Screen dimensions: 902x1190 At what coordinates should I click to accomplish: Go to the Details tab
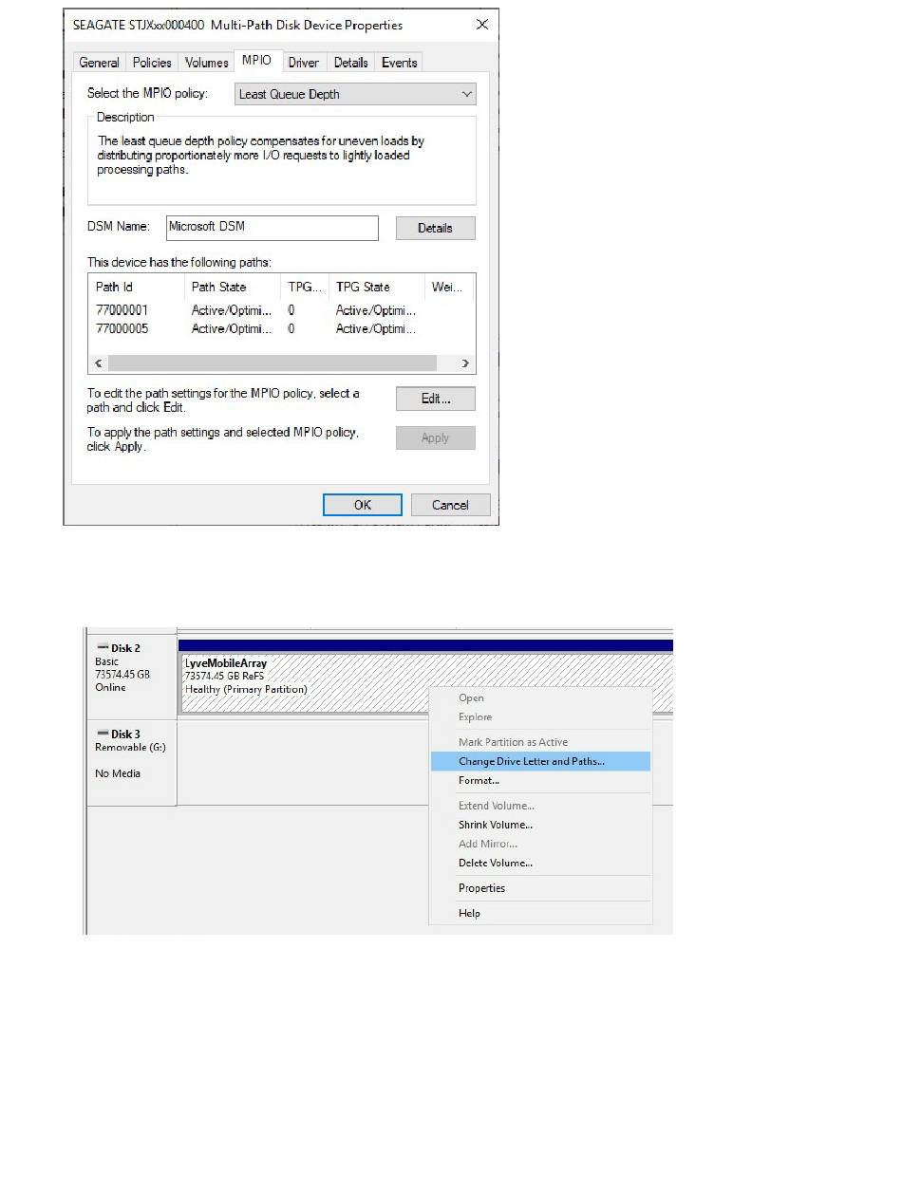click(x=350, y=63)
